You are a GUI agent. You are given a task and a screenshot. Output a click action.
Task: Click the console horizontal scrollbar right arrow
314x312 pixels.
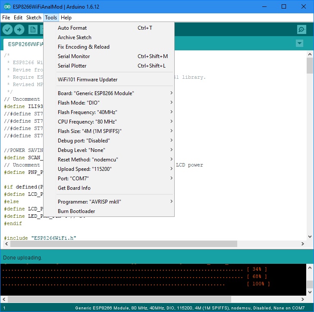303,299
